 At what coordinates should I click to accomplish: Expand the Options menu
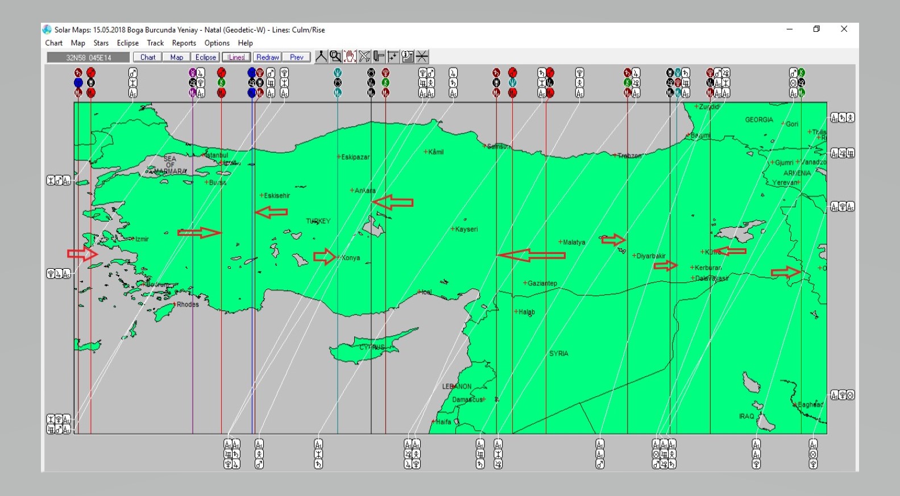(217, 43)
